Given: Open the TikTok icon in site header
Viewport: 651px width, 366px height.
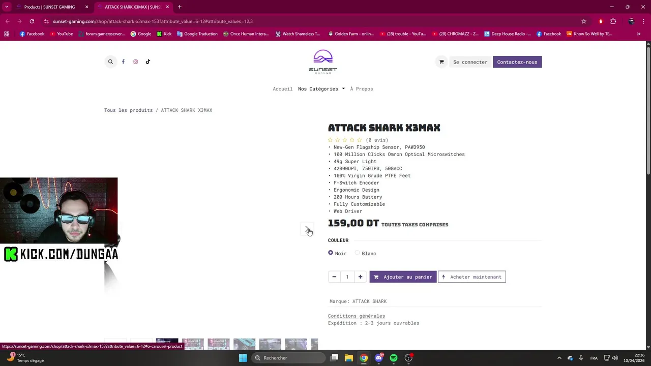Looking at the screenshot, I should [x=148, y=62].
